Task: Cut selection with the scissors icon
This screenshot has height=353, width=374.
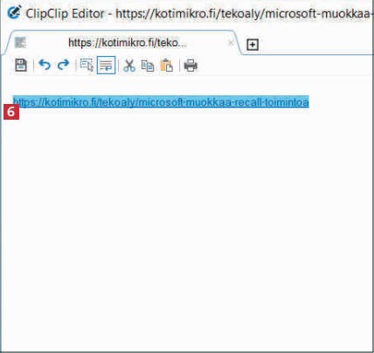Action: 129,66
